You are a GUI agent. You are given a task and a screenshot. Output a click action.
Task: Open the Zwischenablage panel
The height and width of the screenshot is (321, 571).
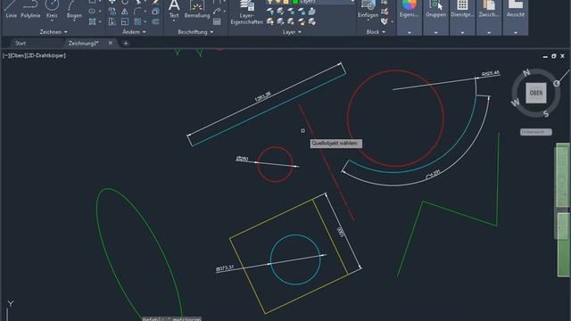tap(489, 9)
